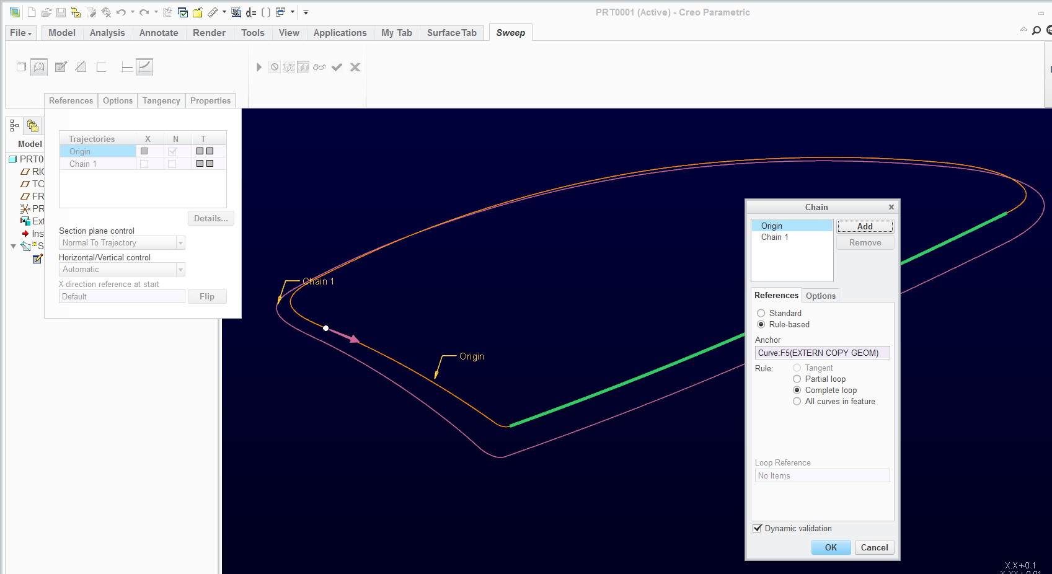The image size is (1052, 574).
Task: Click the Save disk icon
Action: tap(61, 12)
